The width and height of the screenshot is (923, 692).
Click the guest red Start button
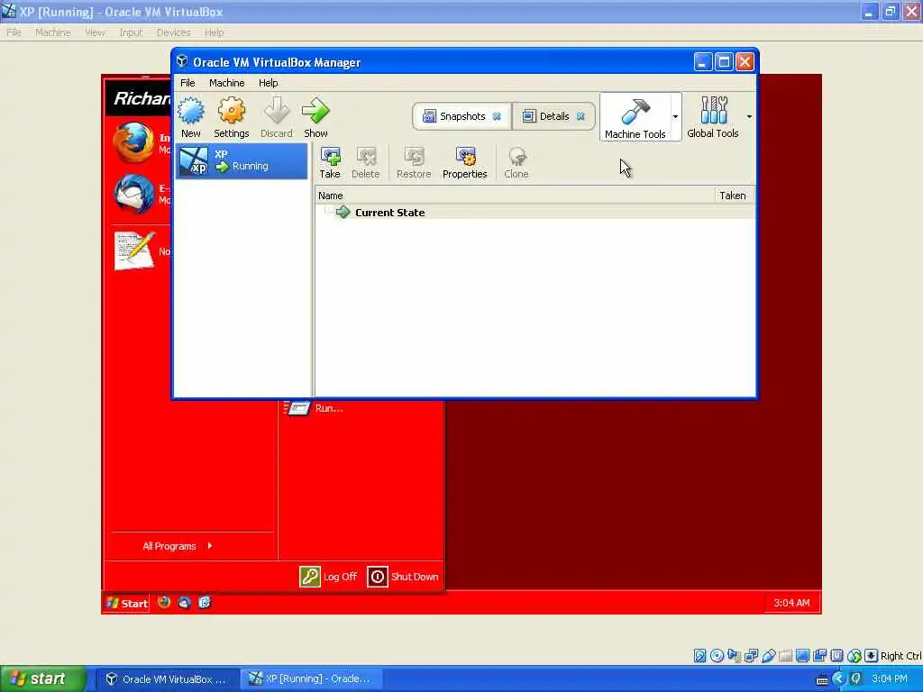pos(127,603)
